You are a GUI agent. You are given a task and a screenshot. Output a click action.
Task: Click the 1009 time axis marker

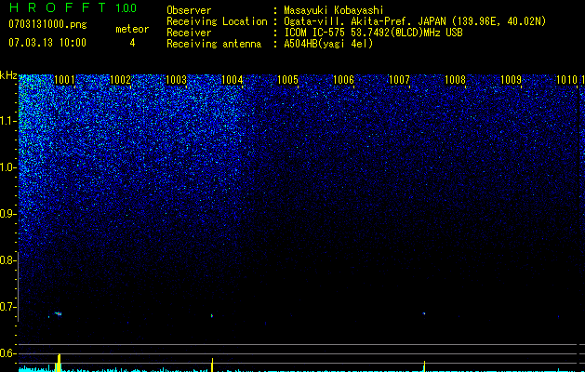point(511,80)
